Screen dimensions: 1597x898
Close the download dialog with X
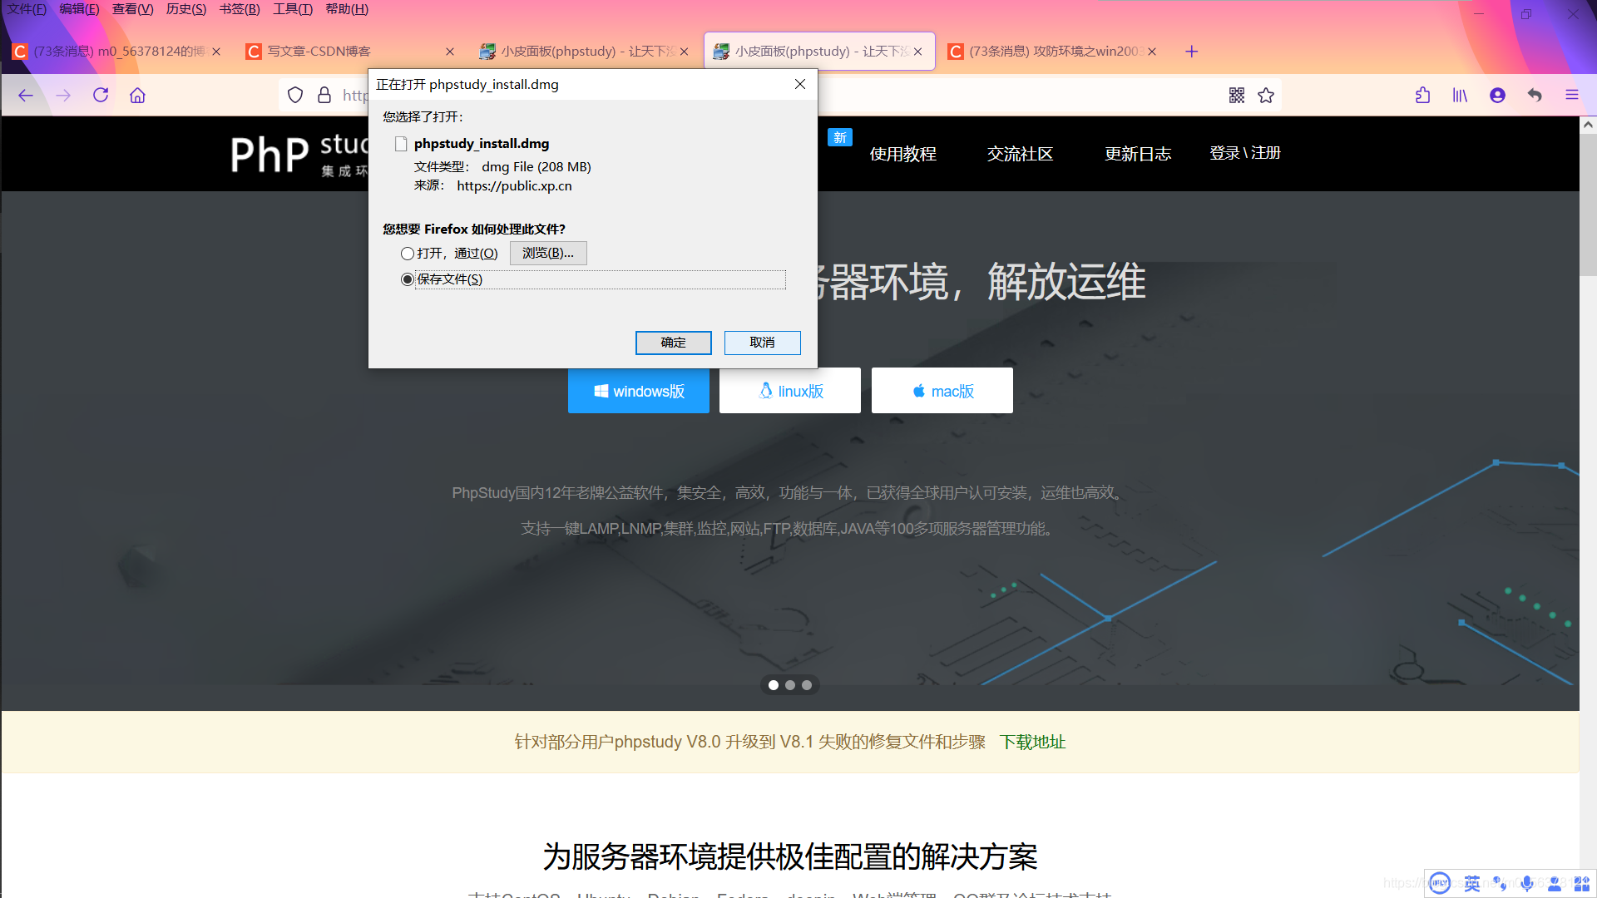click(x=800, y=84)
